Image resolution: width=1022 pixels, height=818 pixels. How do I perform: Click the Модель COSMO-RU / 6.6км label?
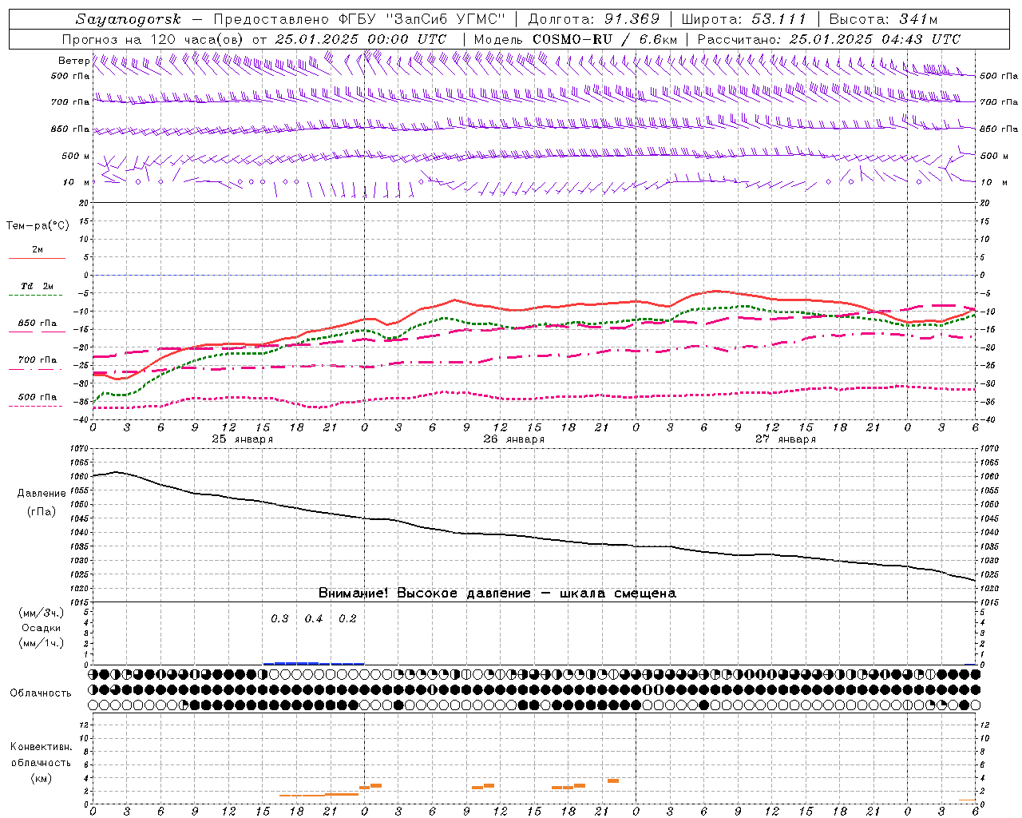pyautogui.click(x=575, y=39)
